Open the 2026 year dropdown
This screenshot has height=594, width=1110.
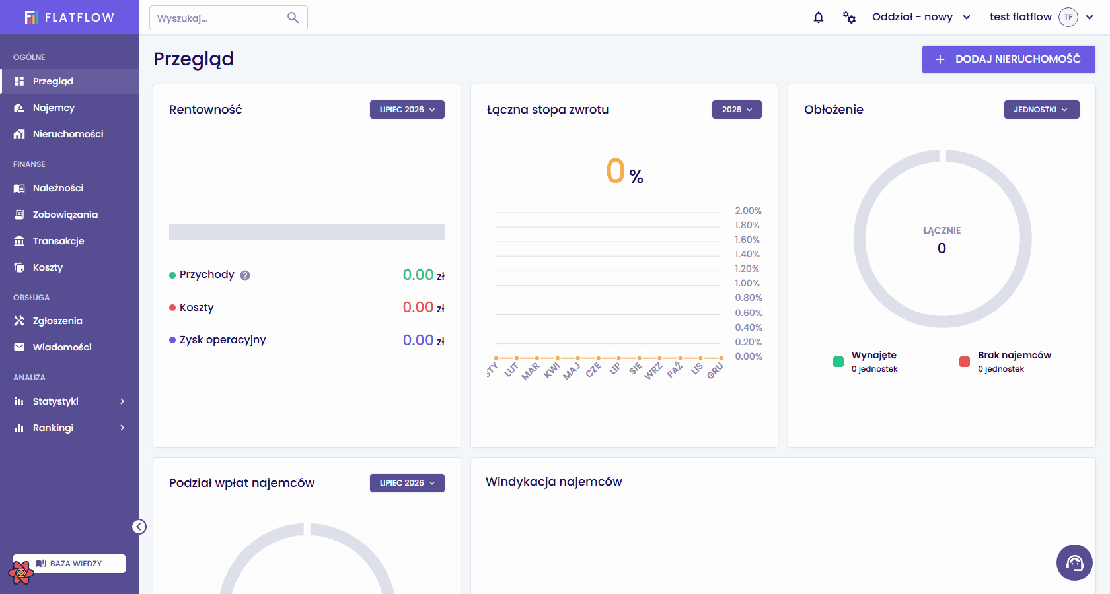tap(737, 110)
